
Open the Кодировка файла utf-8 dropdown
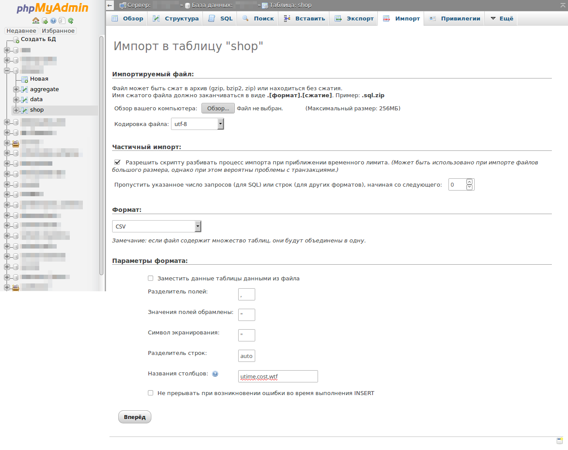pos(197,124)
